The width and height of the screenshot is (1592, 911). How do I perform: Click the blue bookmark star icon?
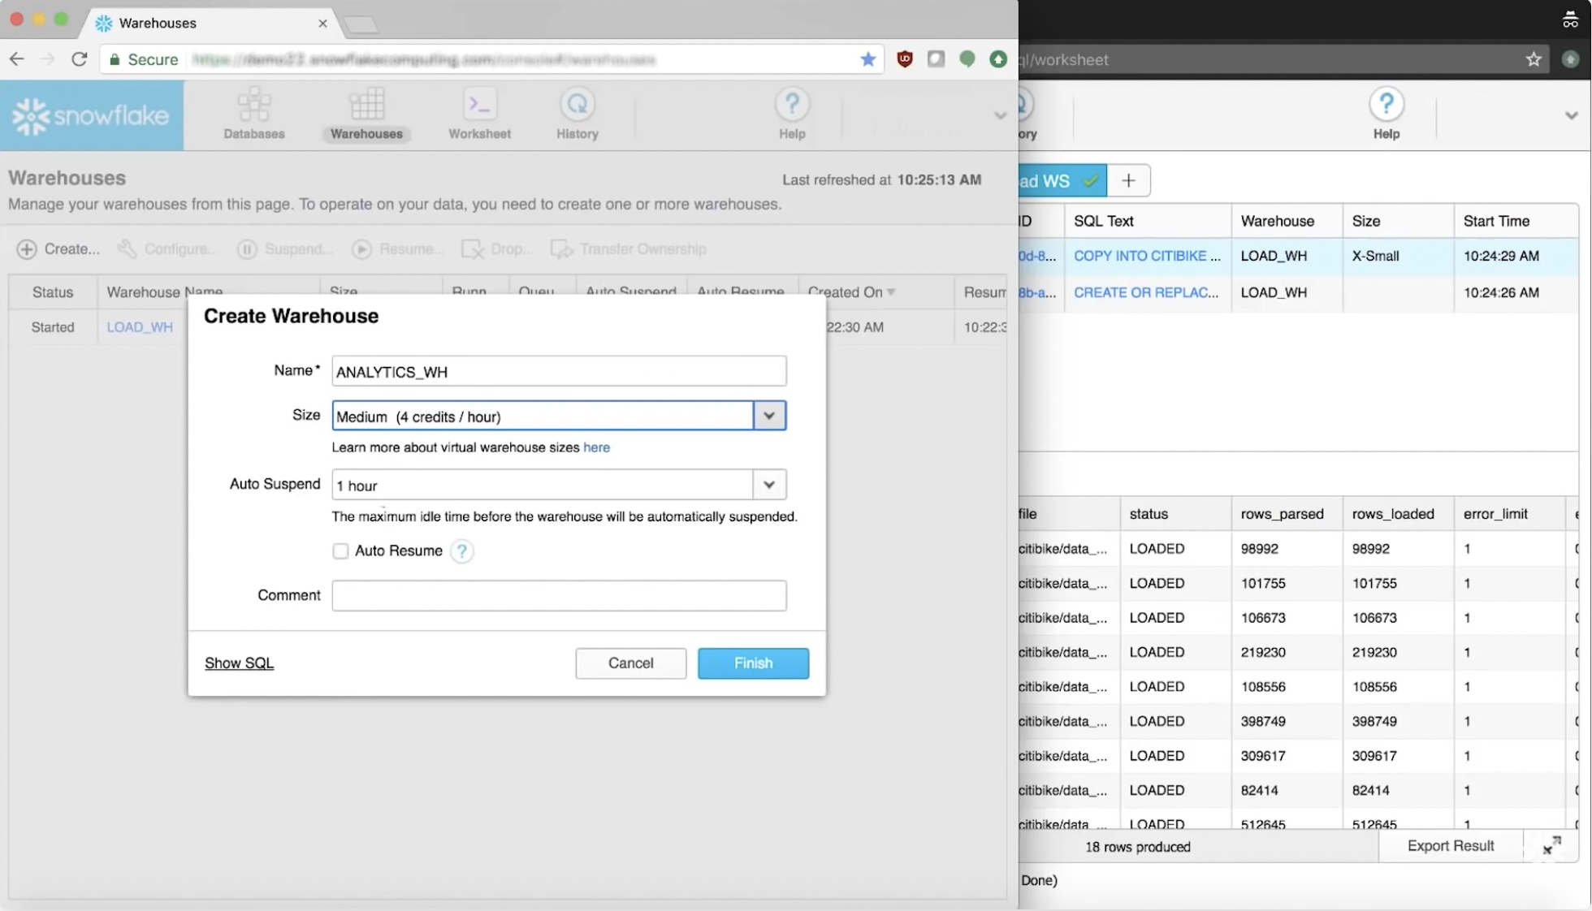[867, 59]
